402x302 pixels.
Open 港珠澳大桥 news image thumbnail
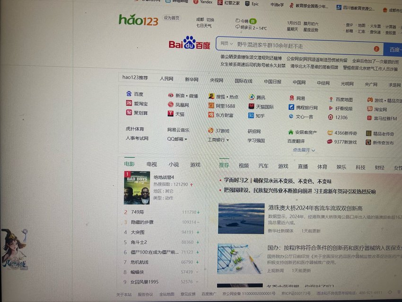(x=241, y=218)
